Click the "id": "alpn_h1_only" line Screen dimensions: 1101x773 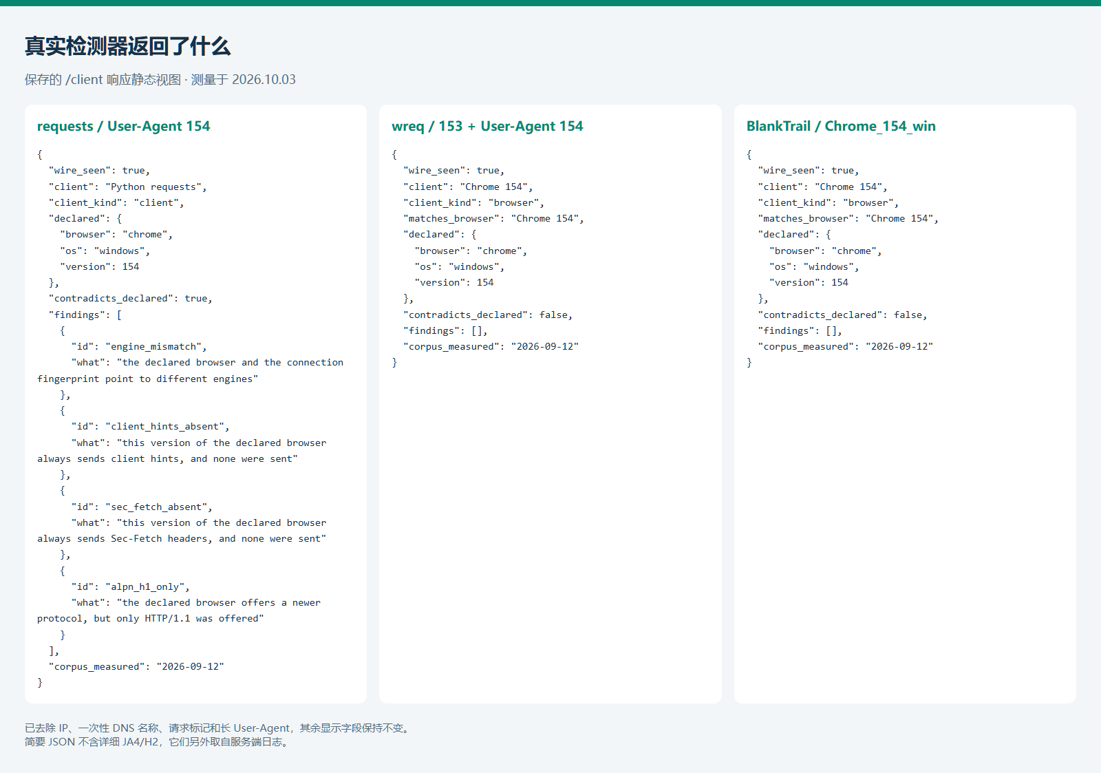[x=131, y=586]
